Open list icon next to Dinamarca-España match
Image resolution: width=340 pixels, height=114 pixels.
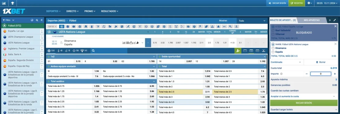(x=127, y=43)
